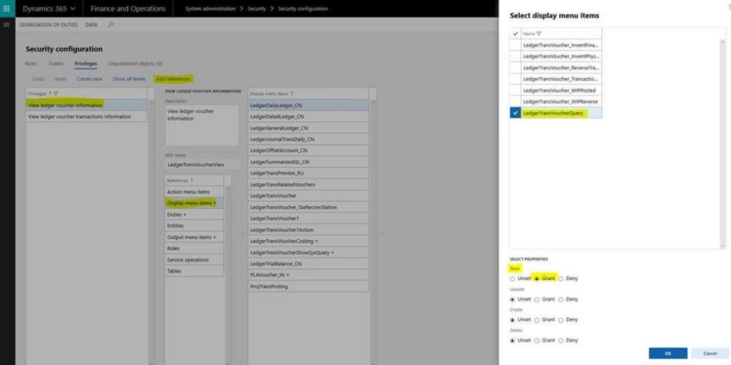This screenshot has width=731, height=365.
Task: Switch to the Duties tab
Action: [x=56, y=63]
